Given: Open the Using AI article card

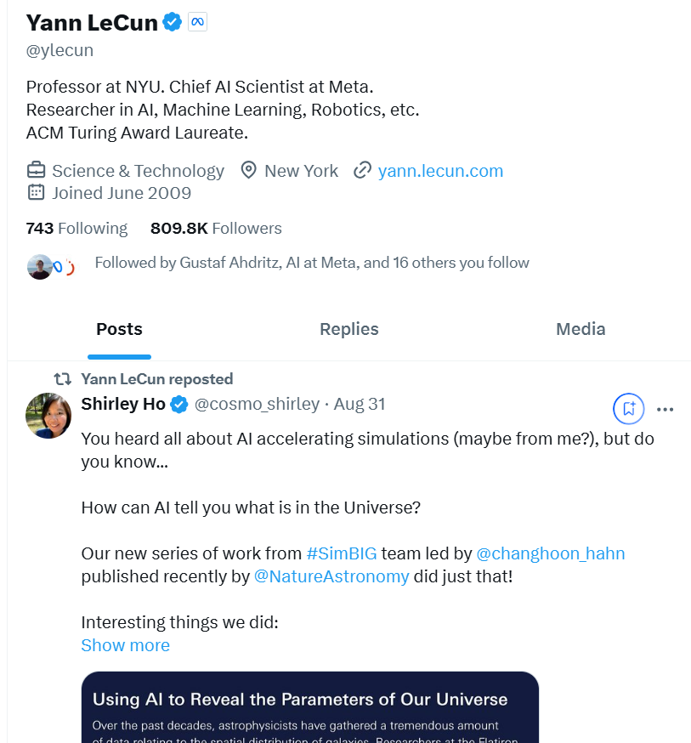Looking at the screenshot, I should click(x=310, y=707).
